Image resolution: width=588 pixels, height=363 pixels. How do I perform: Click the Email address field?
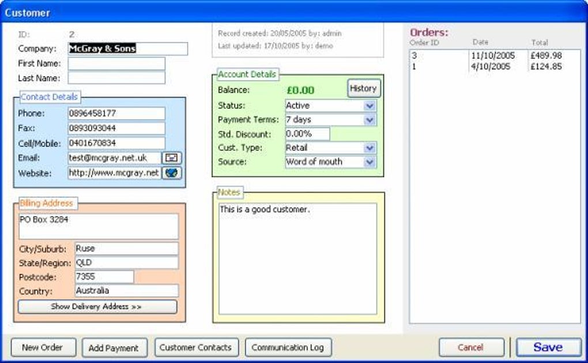pyautogui.click(x=114, y=158)
